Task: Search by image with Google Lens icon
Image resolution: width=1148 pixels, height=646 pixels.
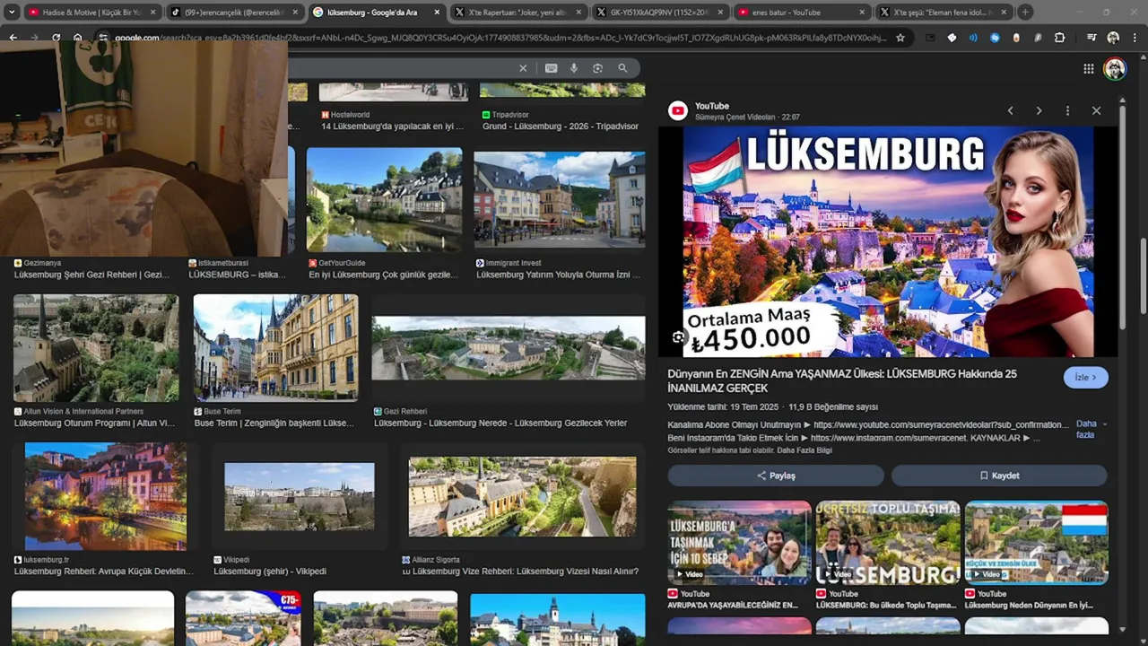Action: [597, 68]
